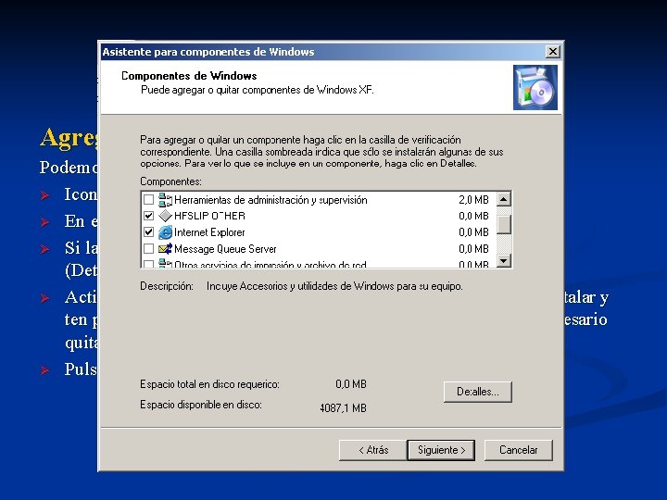
Task: Select the Message Queue Server row text
Action: pyautogui.click(x=225, y=249)
